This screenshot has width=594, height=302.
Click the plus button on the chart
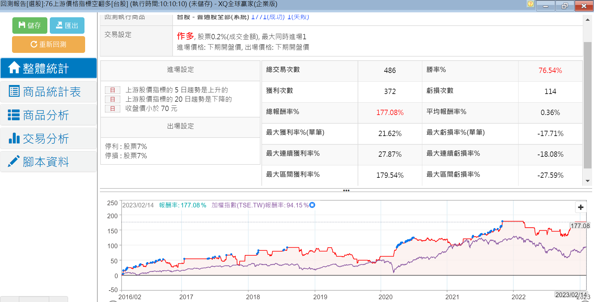coord(580,207)
